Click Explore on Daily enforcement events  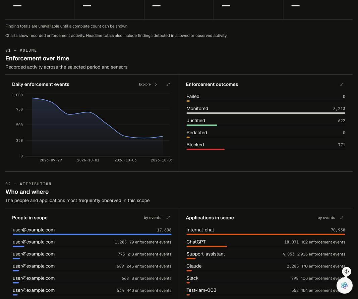pyautogui.click(x=145, y=84)
